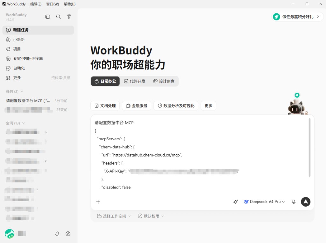Click the robot chef mascot
326x243 pixels.
296,107
